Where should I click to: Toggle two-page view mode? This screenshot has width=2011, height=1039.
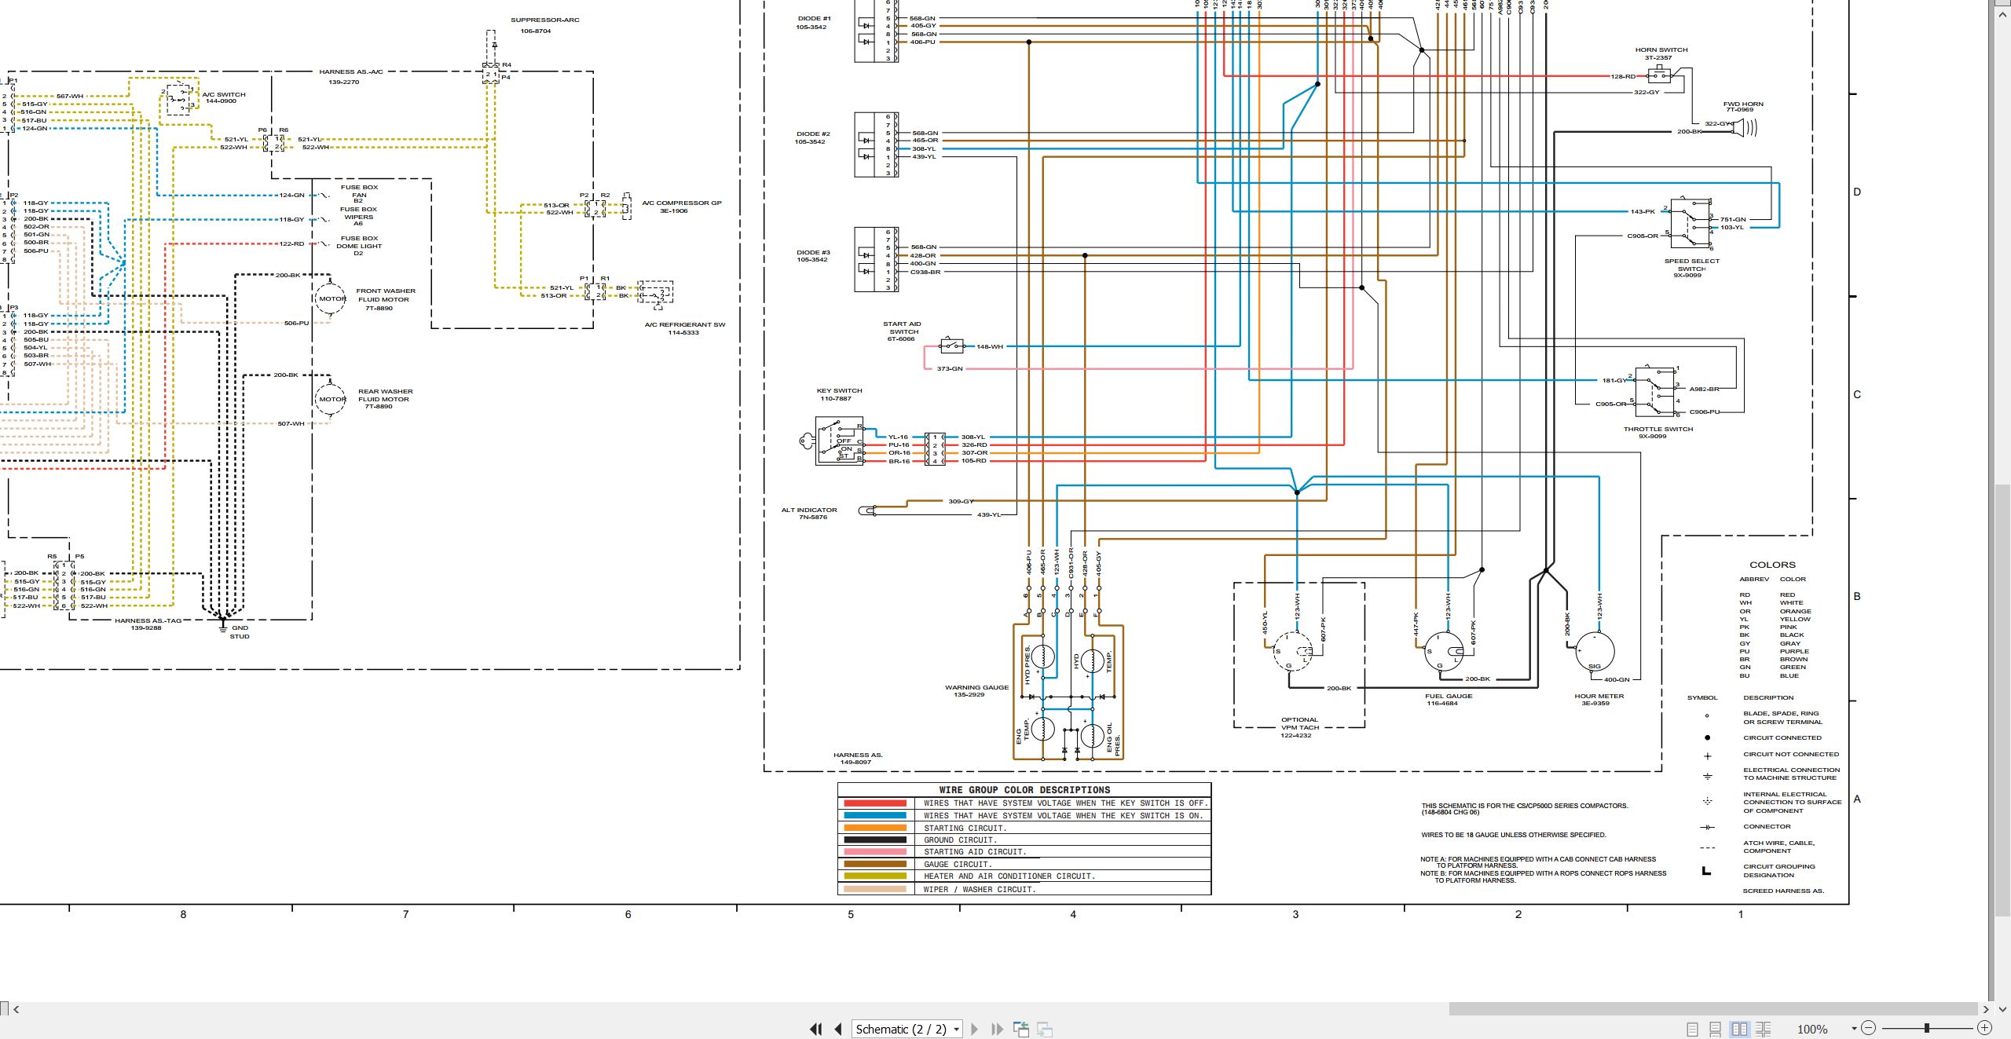pos(1739,1029)
